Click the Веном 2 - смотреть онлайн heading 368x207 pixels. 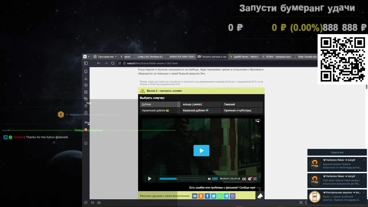click(164, 91)
